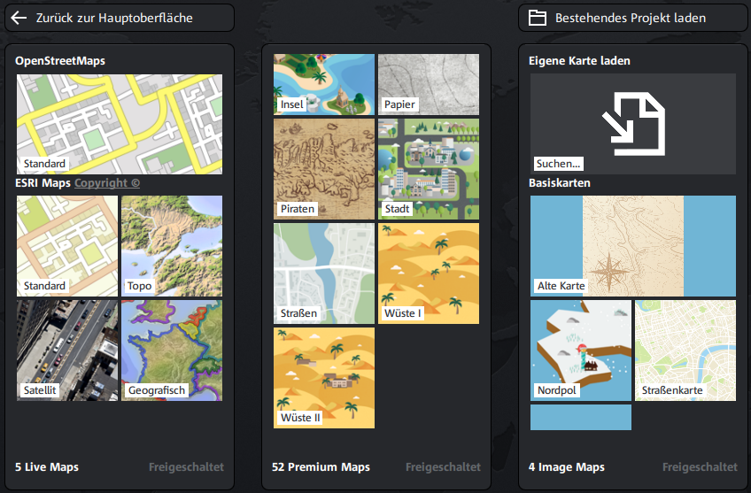Select OpenStreetMaps Standard map thumbnail

[120, 124]
